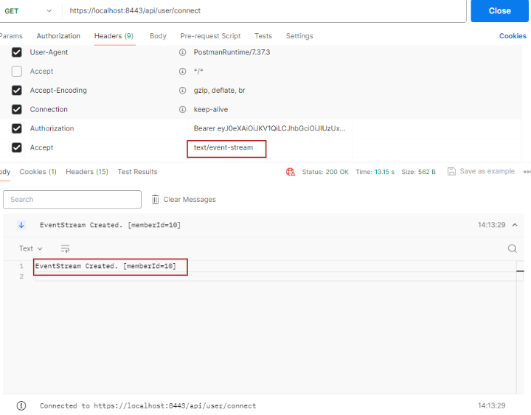The height and width of the screenshot is (415, 531).
Task: Click the User-Agent header key
Action: pyautogui.click(x=49, y=52)
